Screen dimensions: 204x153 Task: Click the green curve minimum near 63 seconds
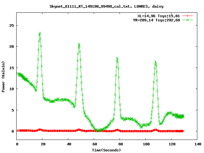[98, 131]
